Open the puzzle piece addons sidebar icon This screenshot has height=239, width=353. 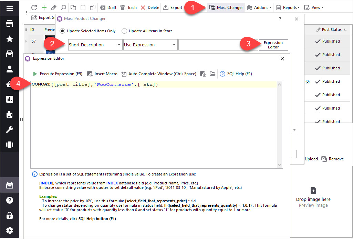pos(10,114)
